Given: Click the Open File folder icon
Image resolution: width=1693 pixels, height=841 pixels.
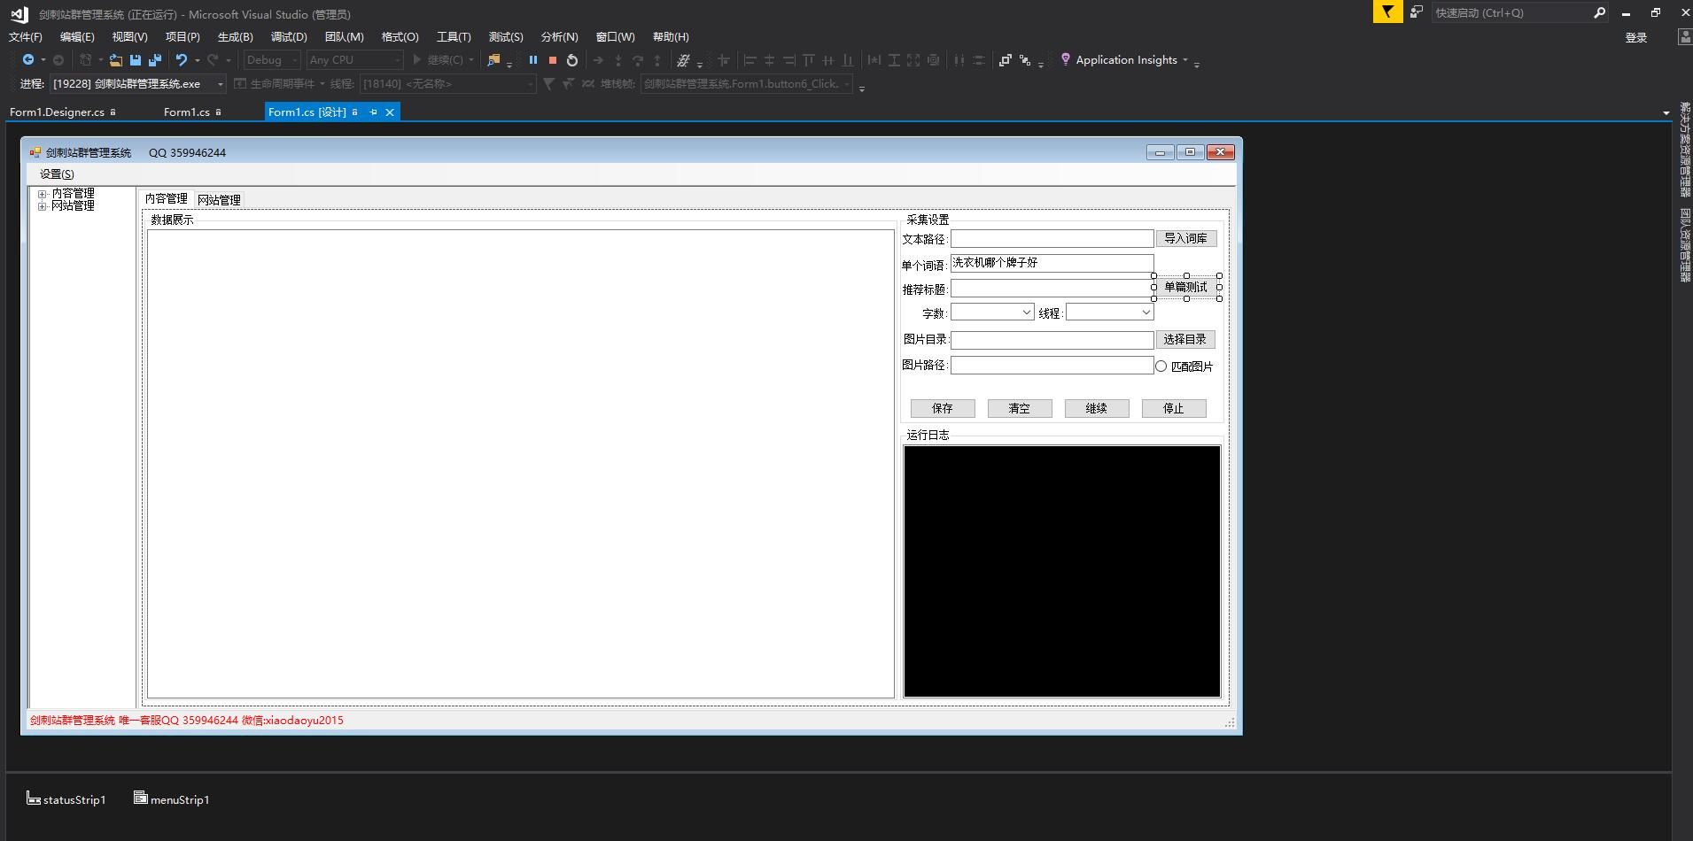Looking at the screenshot, I should pyautogui.click(x=116, y=60).
